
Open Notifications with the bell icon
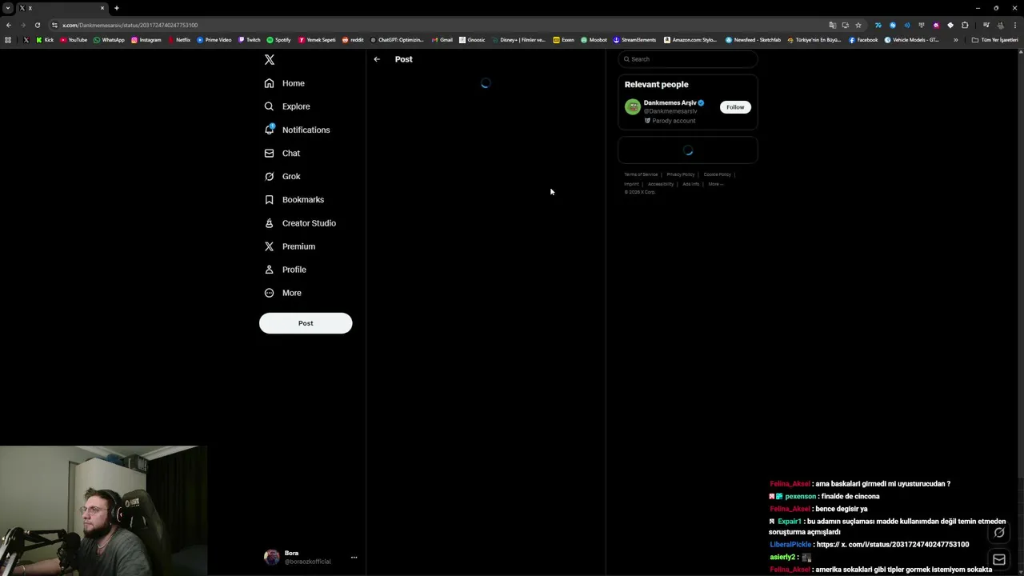297,130
